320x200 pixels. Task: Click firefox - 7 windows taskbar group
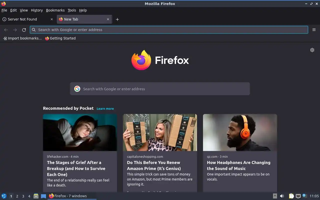72,196
